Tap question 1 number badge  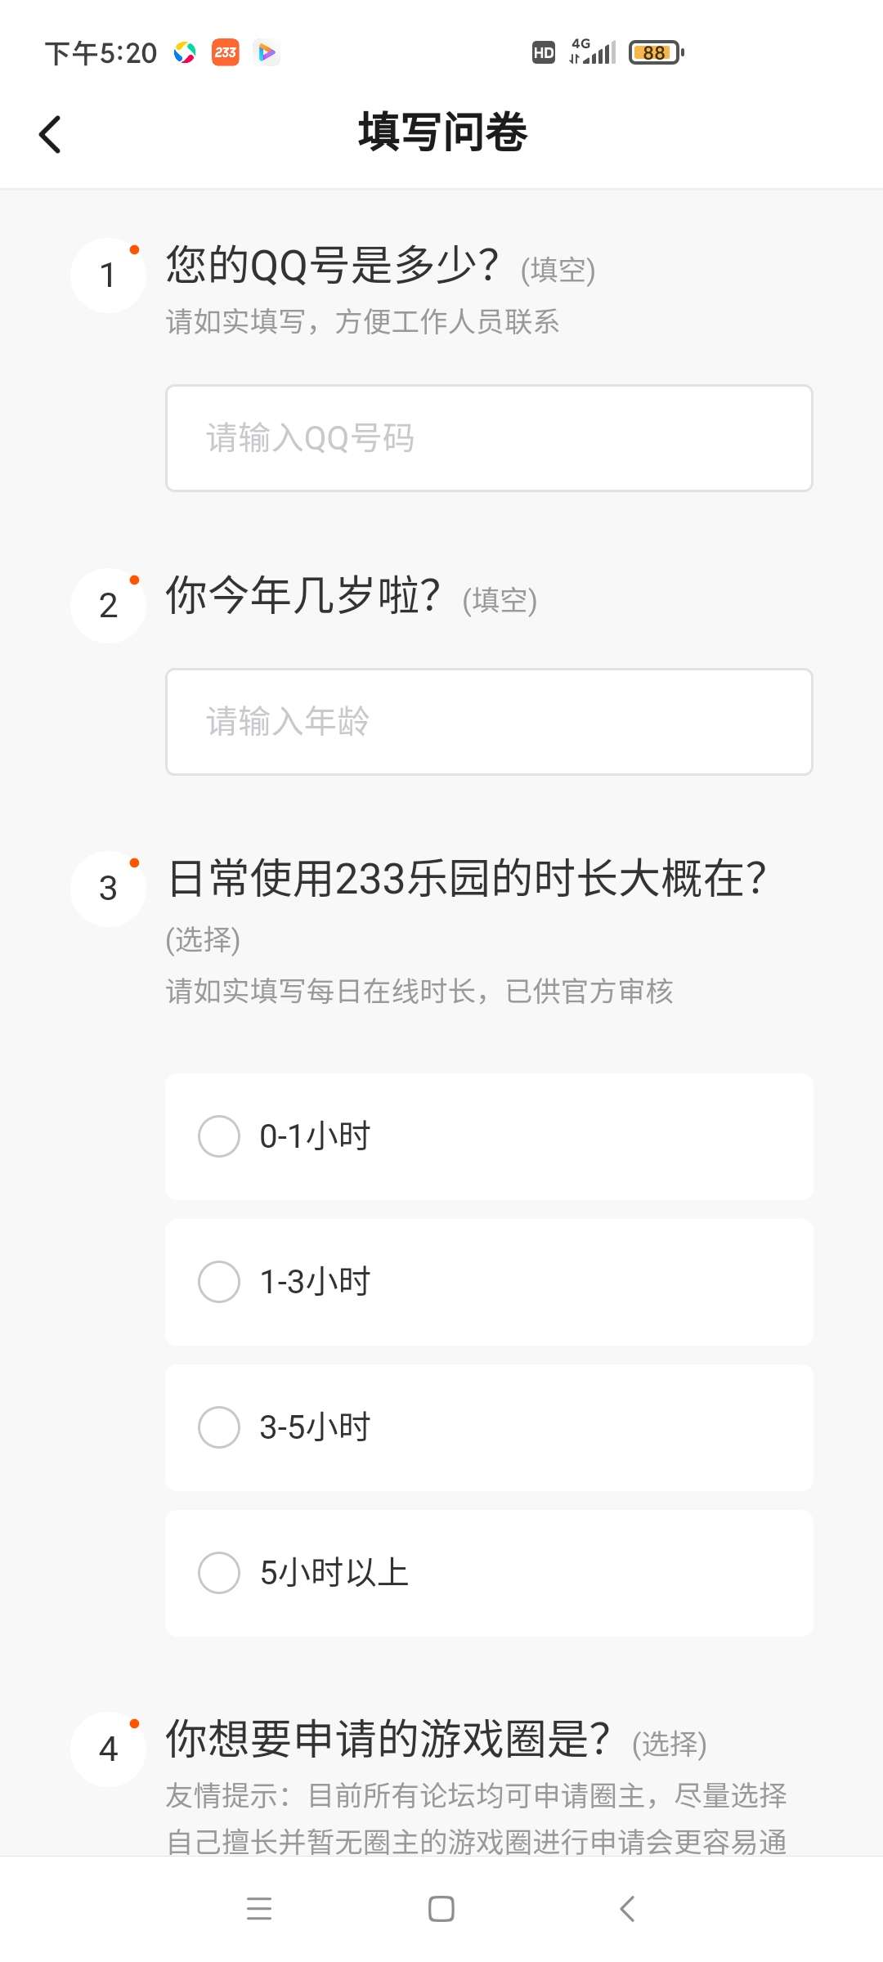click(108, 275)
